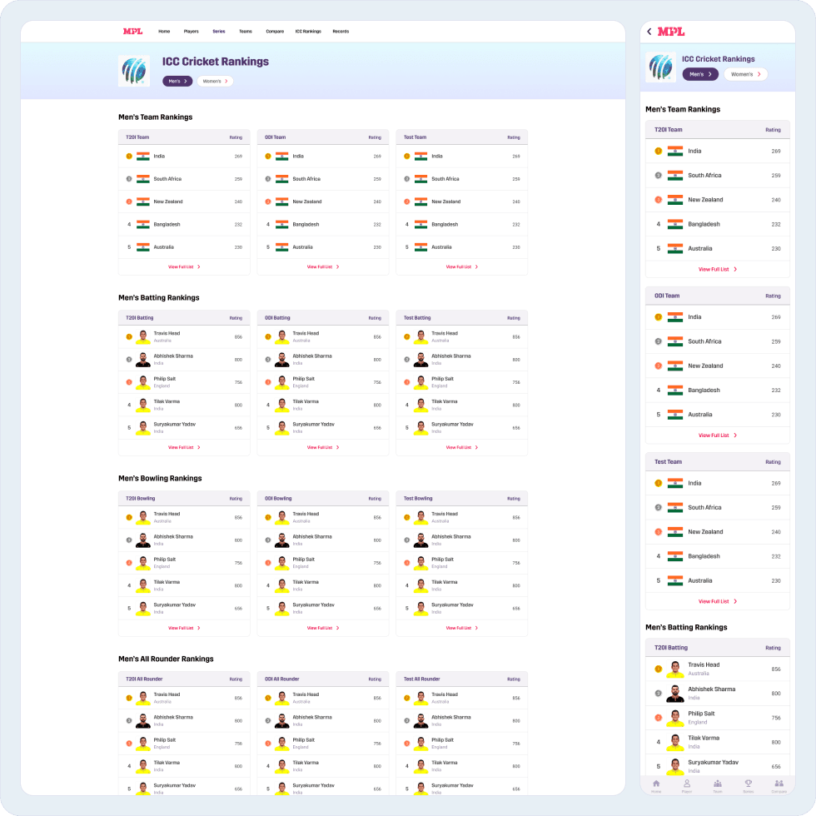The width and height of the screenshot is (816, 816).
Task: Select the Men's pill on desktop banner
Action: (x=177, y=82)
